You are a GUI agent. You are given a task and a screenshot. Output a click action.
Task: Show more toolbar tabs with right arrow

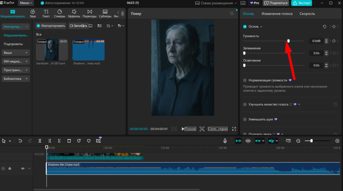(x=123, y=13)
